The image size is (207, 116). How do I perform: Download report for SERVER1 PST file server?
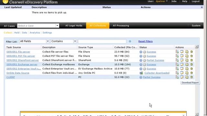click(x=177, y=56)
